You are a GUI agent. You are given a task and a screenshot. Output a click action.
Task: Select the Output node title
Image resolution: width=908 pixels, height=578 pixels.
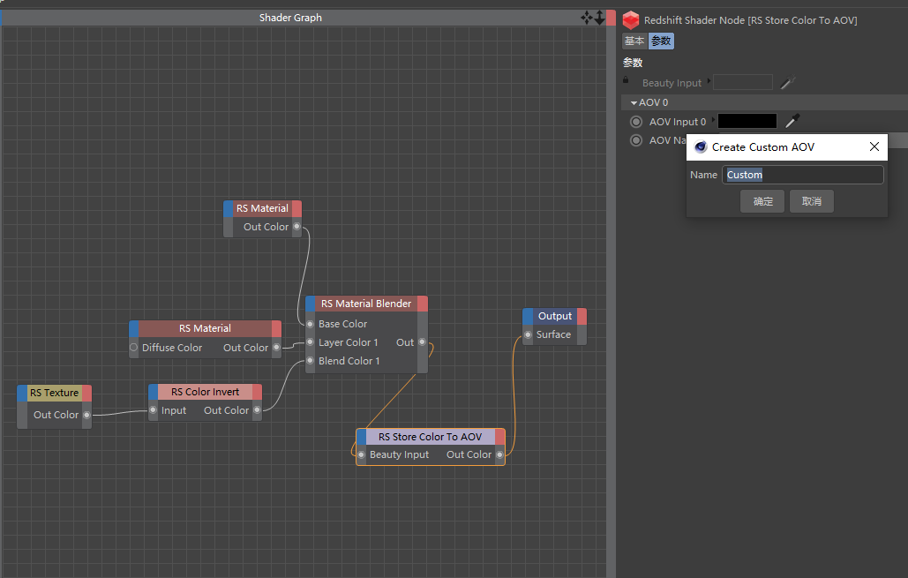(x=555, y=316)
